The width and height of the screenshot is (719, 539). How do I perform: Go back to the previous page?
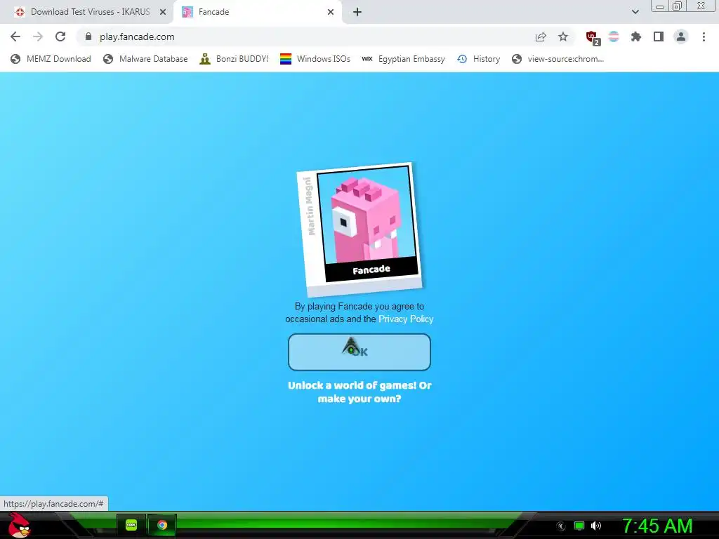15,36
